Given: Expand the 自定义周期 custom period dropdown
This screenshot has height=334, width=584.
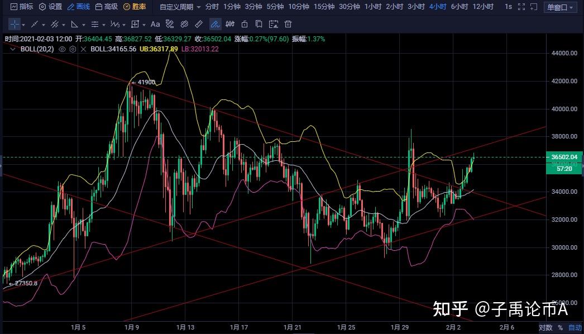Looking at the screenshot, I should (x=180, y=7).
